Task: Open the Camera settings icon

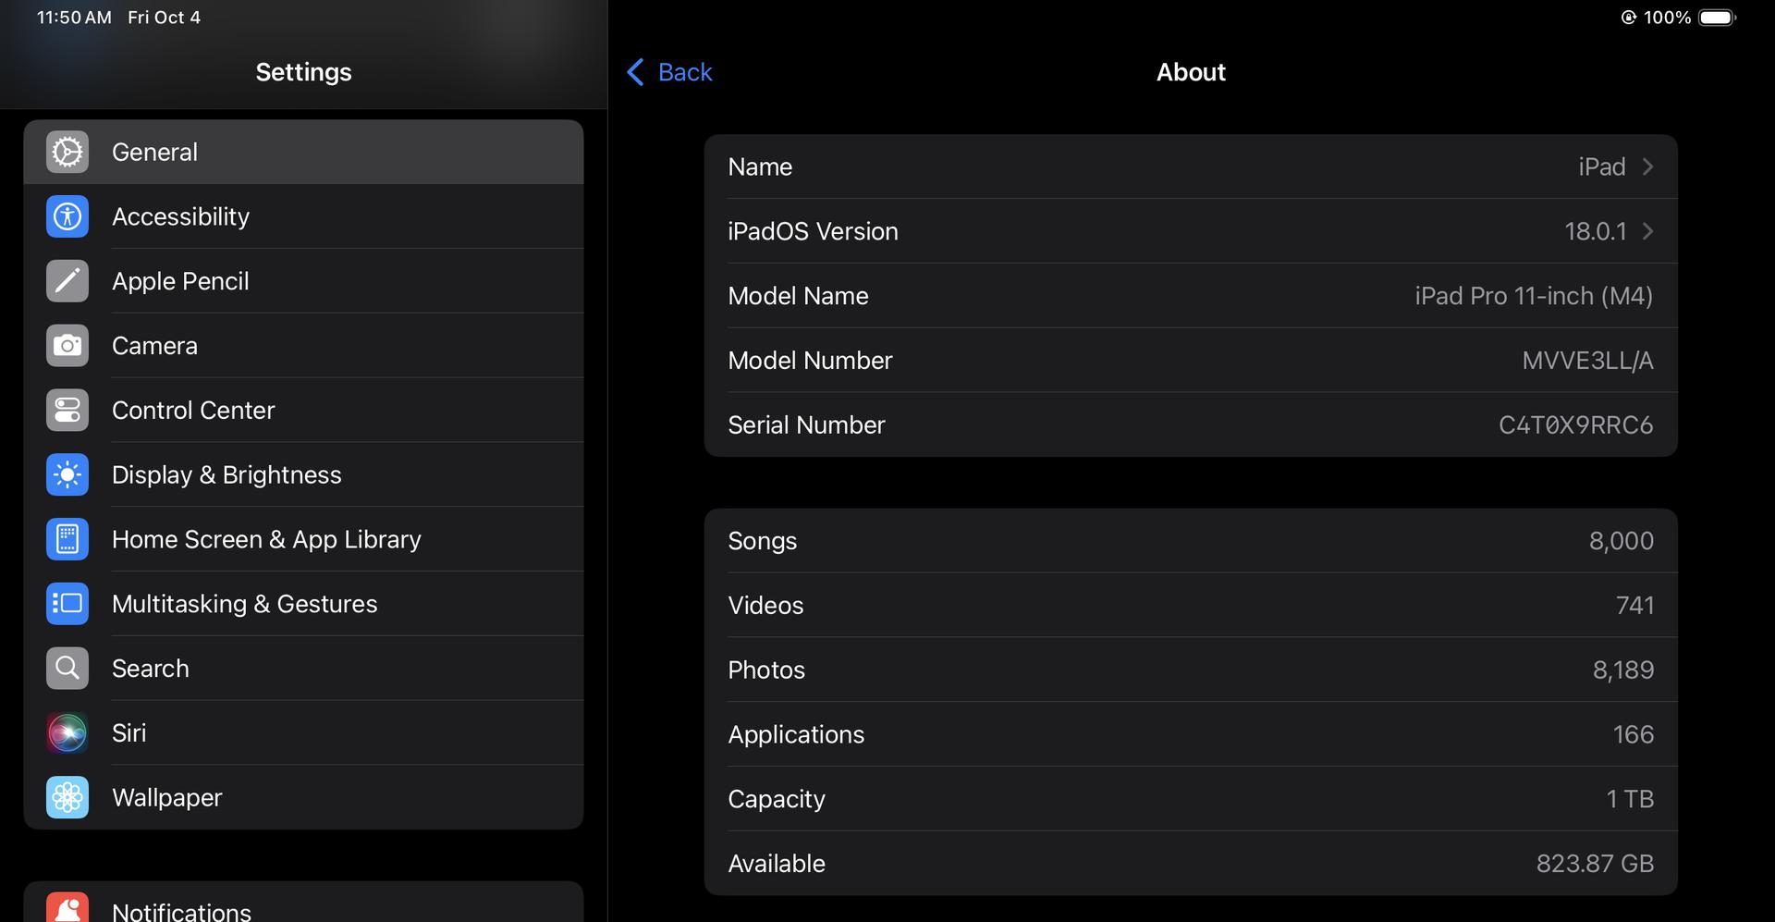Action: click(67, 346)
